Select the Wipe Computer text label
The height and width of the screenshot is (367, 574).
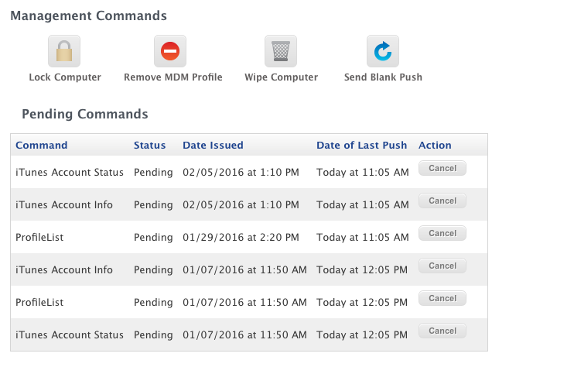click(281, 77)
